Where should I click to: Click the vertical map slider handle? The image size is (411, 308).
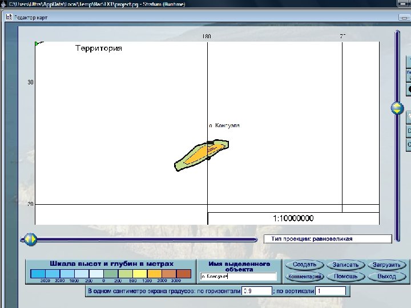(397, 108)
